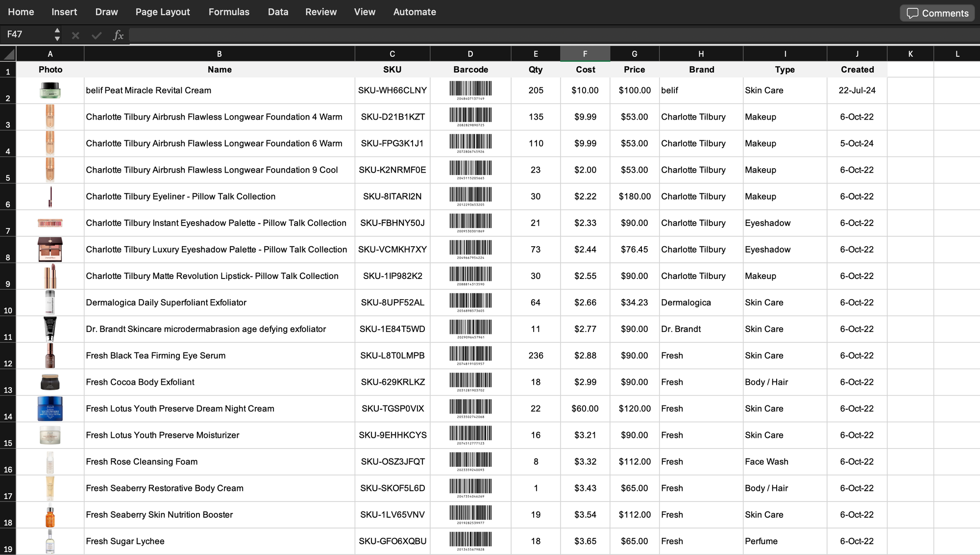Viewport: 980px width, 555px height.
Task: Select the Qty cell showing 236
Action: click(536, 355)
